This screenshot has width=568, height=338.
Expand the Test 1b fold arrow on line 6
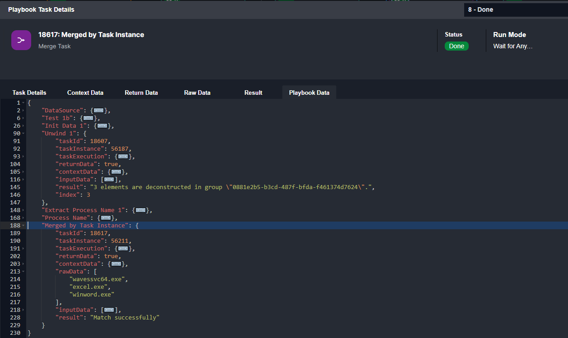pos(23,118)
